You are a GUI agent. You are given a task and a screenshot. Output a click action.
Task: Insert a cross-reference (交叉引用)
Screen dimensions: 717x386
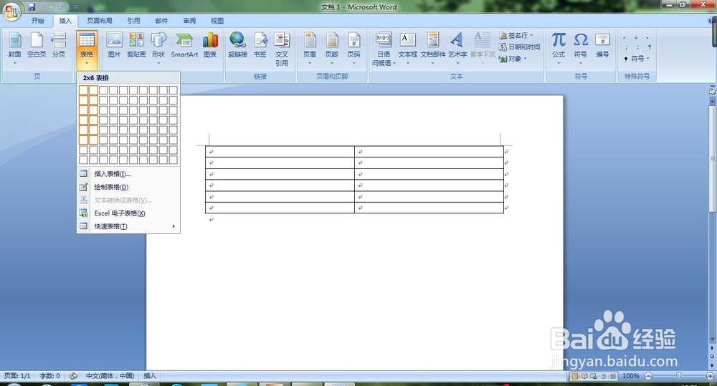[x=282, y=49]
